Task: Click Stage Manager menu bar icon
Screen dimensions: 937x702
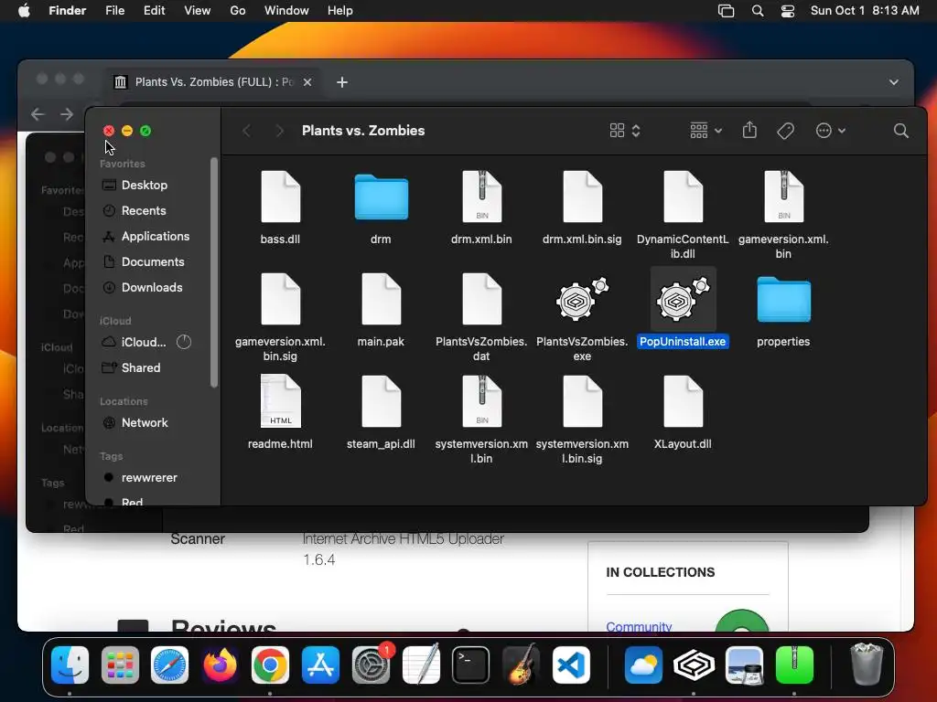Action: pos(726,11)
